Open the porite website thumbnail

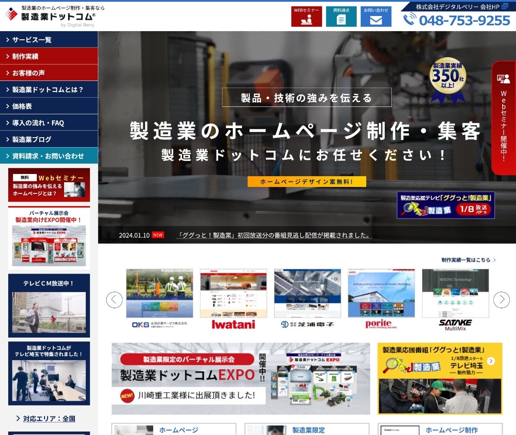coord(381,293)
